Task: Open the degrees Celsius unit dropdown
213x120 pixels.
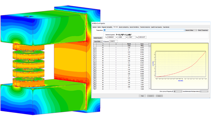Action: [x=191, y=30]
